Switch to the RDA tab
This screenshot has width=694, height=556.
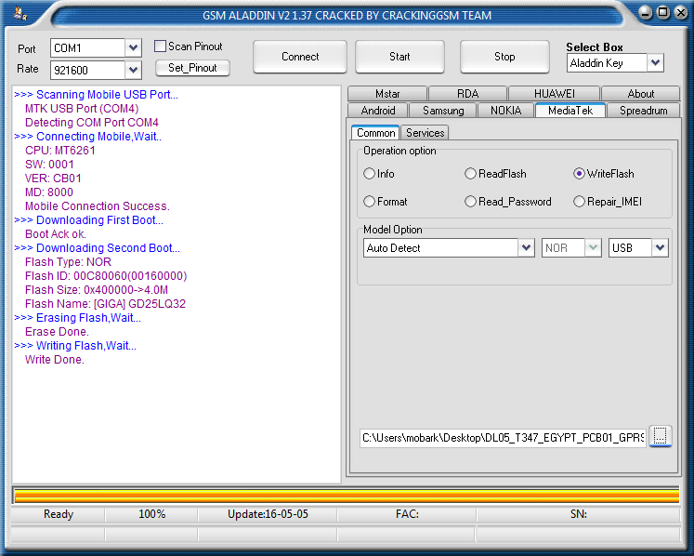(468, 94)
